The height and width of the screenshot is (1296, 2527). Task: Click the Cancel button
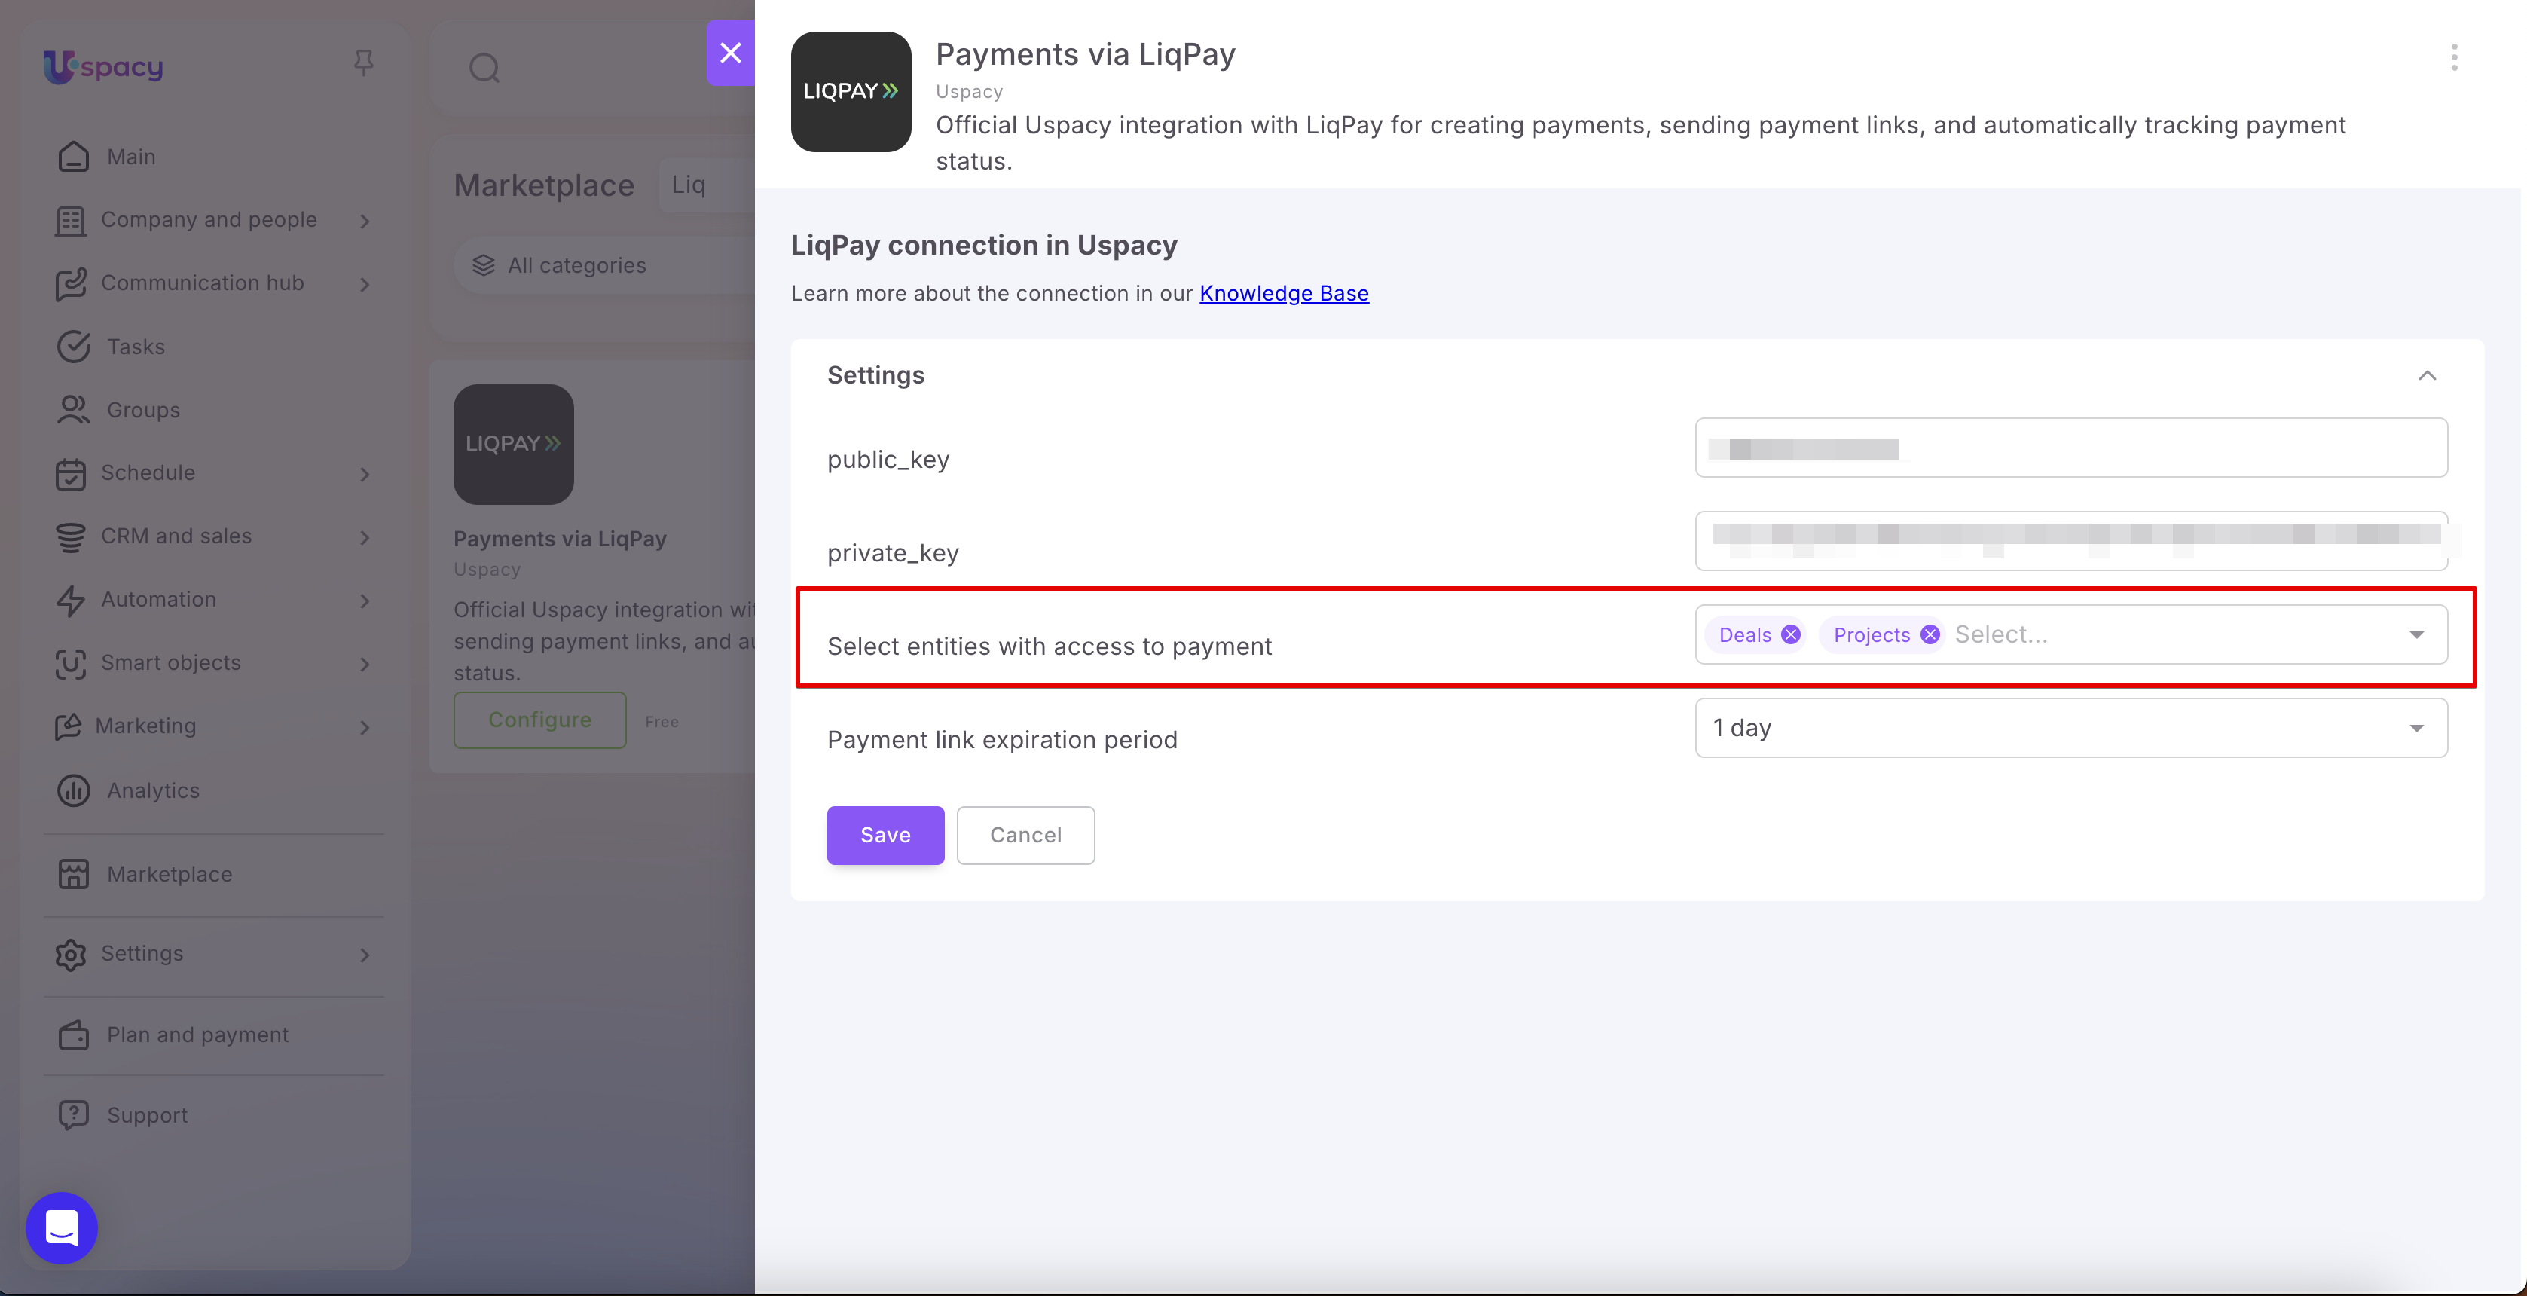(x=1025, y=835)
